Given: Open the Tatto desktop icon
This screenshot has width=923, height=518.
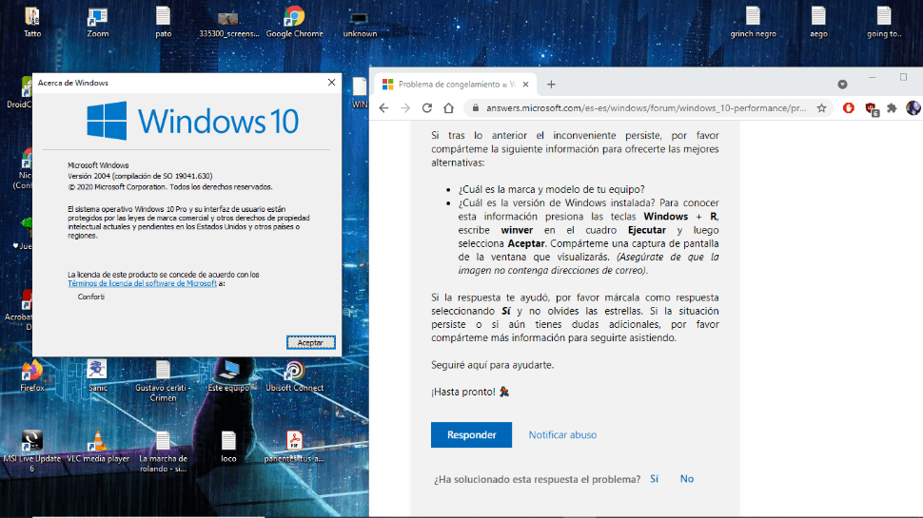Looking at the screenshot, I should [31, 23].
